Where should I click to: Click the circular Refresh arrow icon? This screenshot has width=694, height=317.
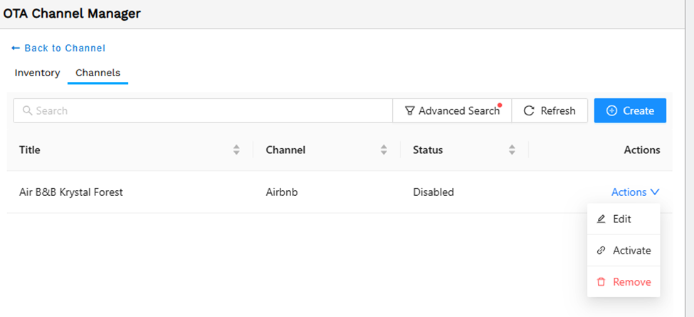(529, 110)
